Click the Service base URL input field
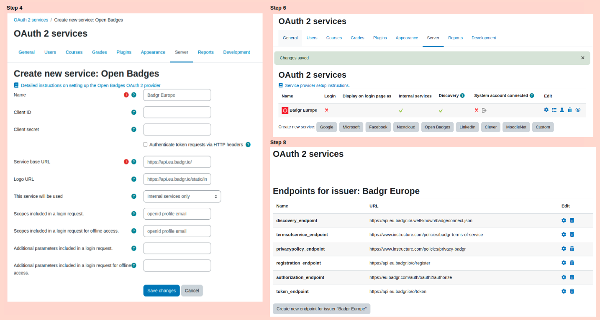 (177, 161)
